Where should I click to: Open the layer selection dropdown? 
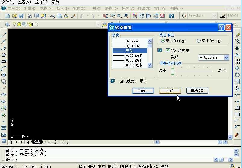[98, 24]
